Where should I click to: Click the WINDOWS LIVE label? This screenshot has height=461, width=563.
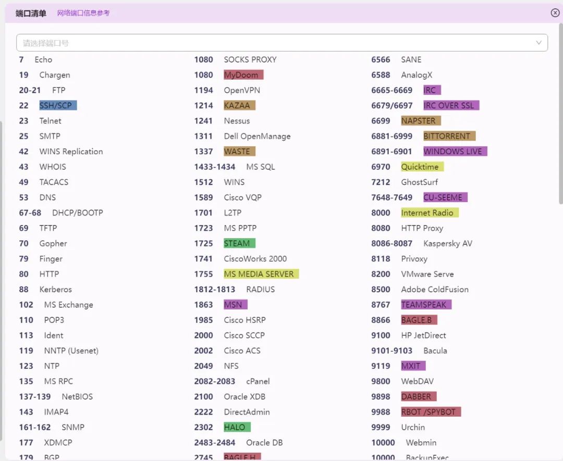pos(455,152)
